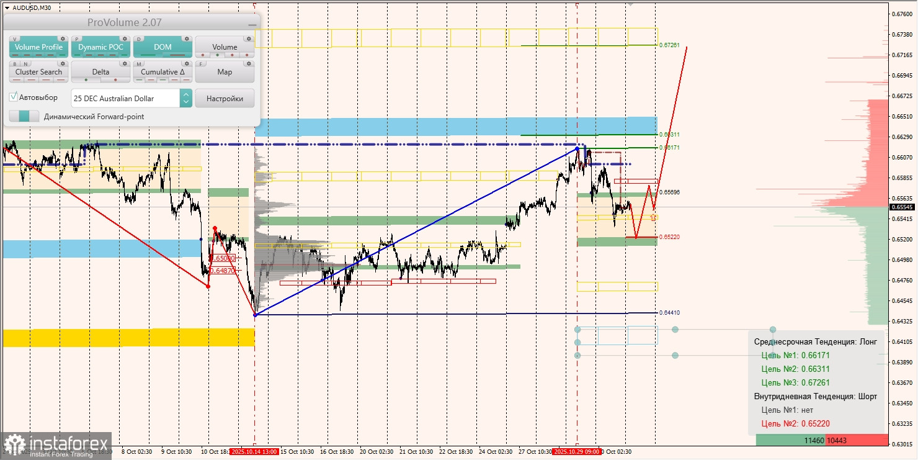The height and width of the screenshot is (460, 918).
Task: Click the green dot indicator under Delta
Action: click(86, 79)
